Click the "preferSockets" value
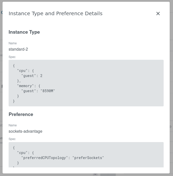This screenshot has width=173, height=176. (x=88, y=158)
